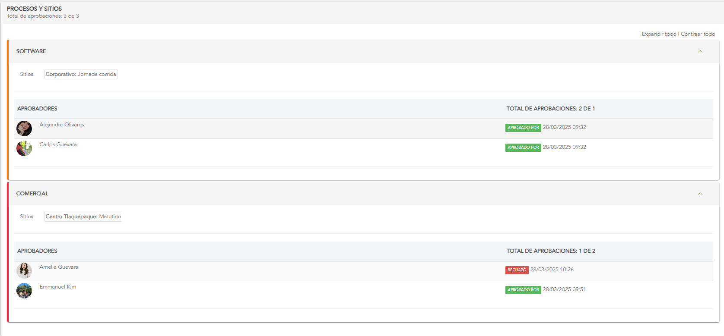Click Carlos Guevara profile avatar
The height and width of the screenshot is (336, 724).
24,148
